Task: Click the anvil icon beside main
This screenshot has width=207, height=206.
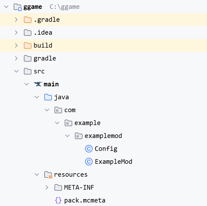Action: click(38, 84)
